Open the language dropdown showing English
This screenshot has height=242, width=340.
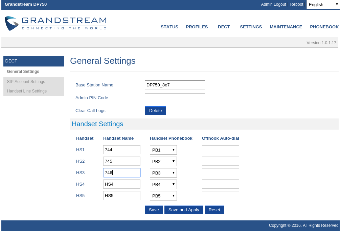[323, 4]
